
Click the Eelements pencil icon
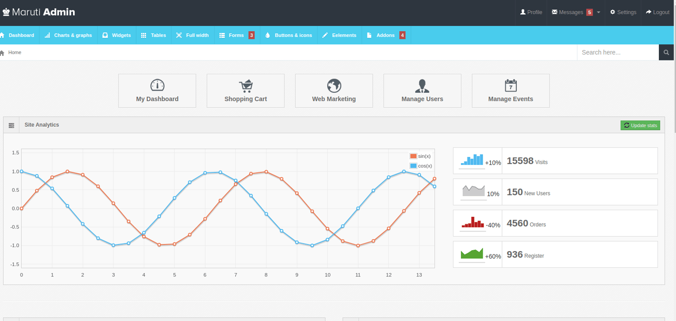tap(325, 35)
